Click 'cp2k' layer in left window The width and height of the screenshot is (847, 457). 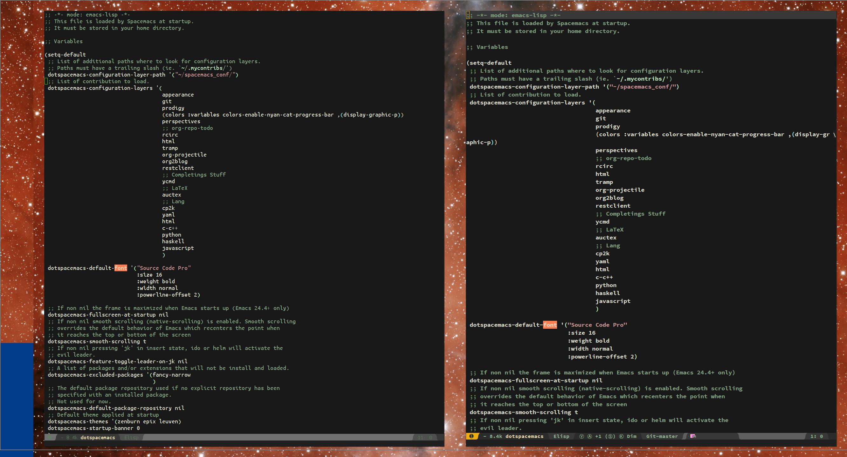(168, 208)
